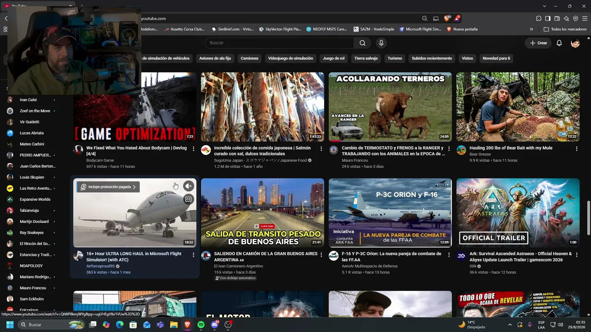Open the Mauro Francou channel link under video
The image size is (591, 332).
(355, 160)
